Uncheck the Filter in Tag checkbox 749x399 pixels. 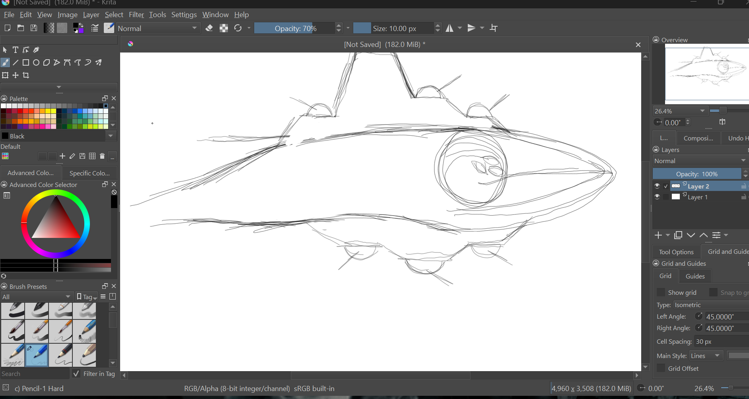click(76, 374)
